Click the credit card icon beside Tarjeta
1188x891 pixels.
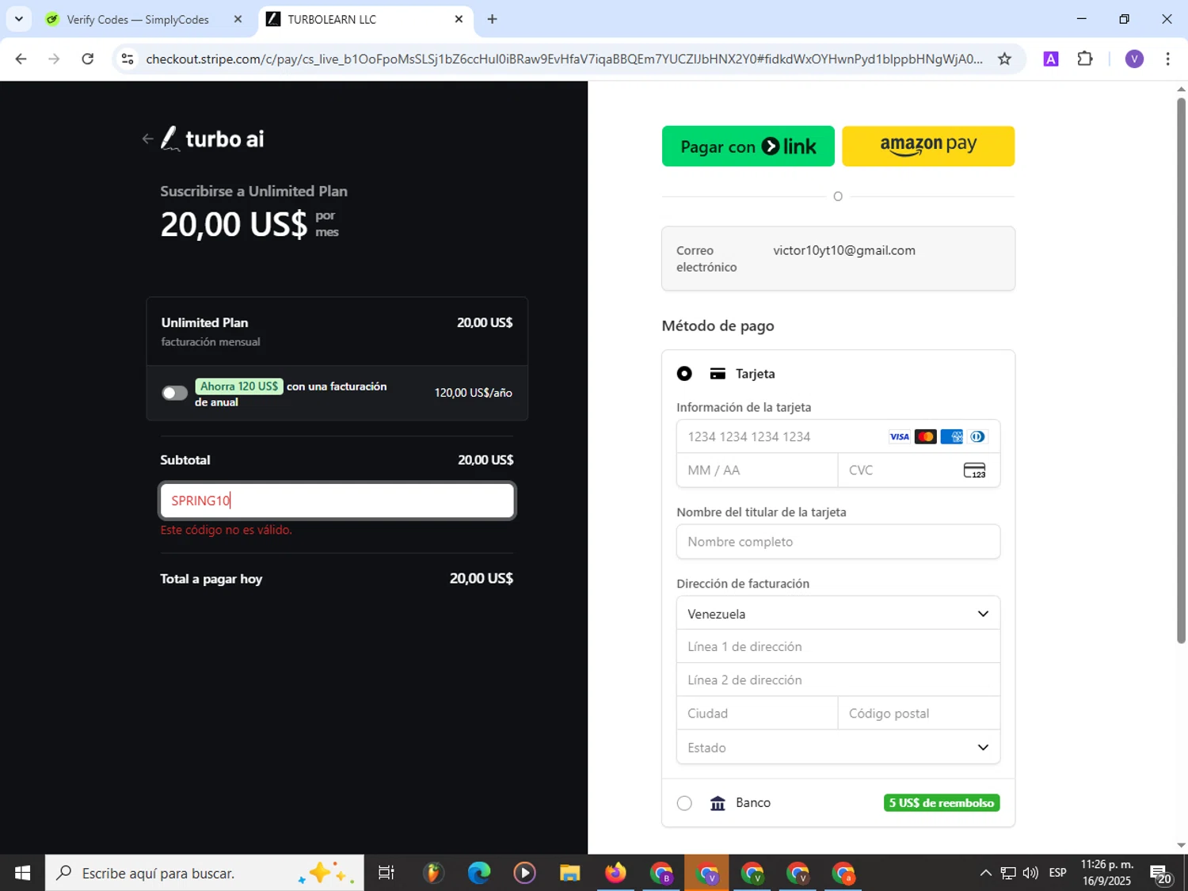718,374
